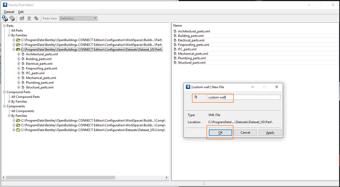Collapse the Compound Parts node
Screen dimensions: 340x187
click(4, 92)
